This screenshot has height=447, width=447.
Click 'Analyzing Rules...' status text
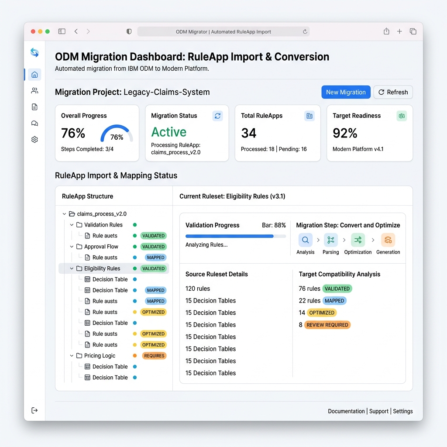coord(206,244)
